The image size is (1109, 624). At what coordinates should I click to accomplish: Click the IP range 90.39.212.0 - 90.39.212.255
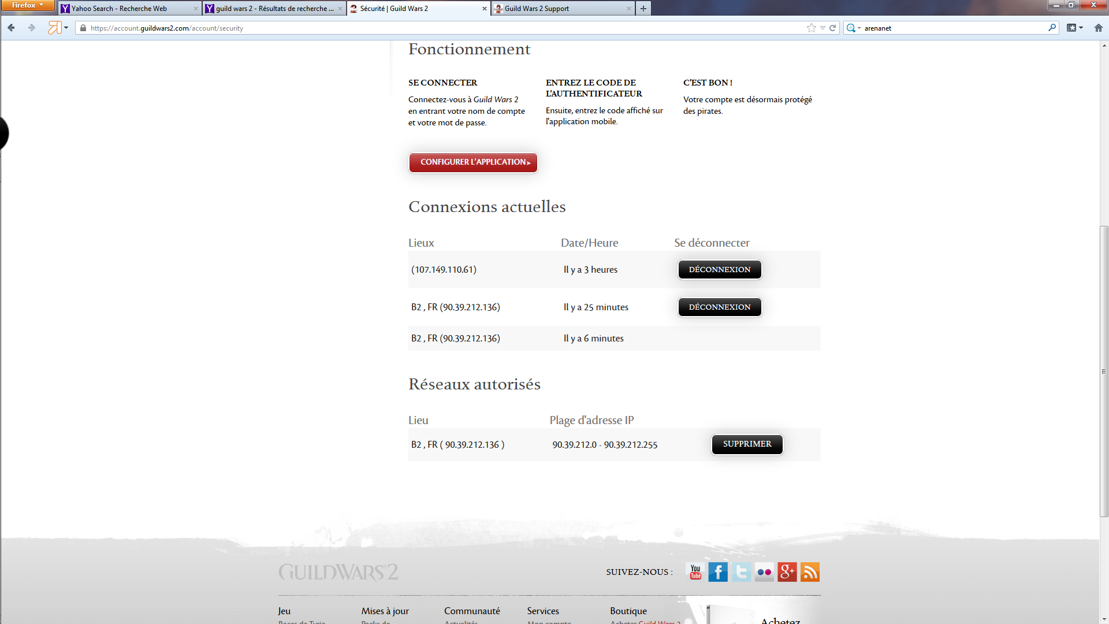pos(605,445)
